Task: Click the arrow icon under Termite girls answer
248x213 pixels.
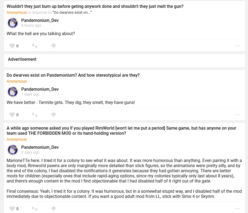Action: 54,115
